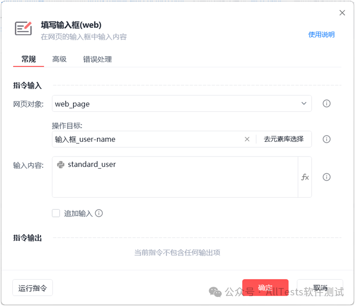This screenshot has width=355, height=306.
Task: Open the 使用说明 help link
Action: point(321,35)
